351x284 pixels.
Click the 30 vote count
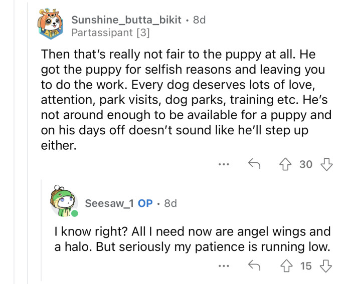point(306,164)
